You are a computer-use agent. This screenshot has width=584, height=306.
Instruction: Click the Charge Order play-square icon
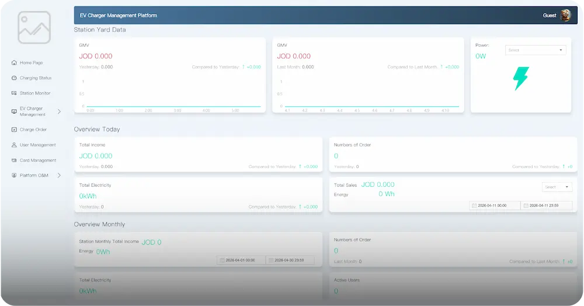[x=14, y=130]
